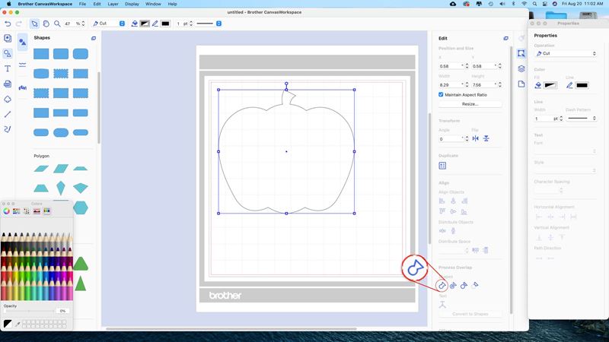Click the Duplicate grid icon
609x342 pixels.
coord(442,166)
